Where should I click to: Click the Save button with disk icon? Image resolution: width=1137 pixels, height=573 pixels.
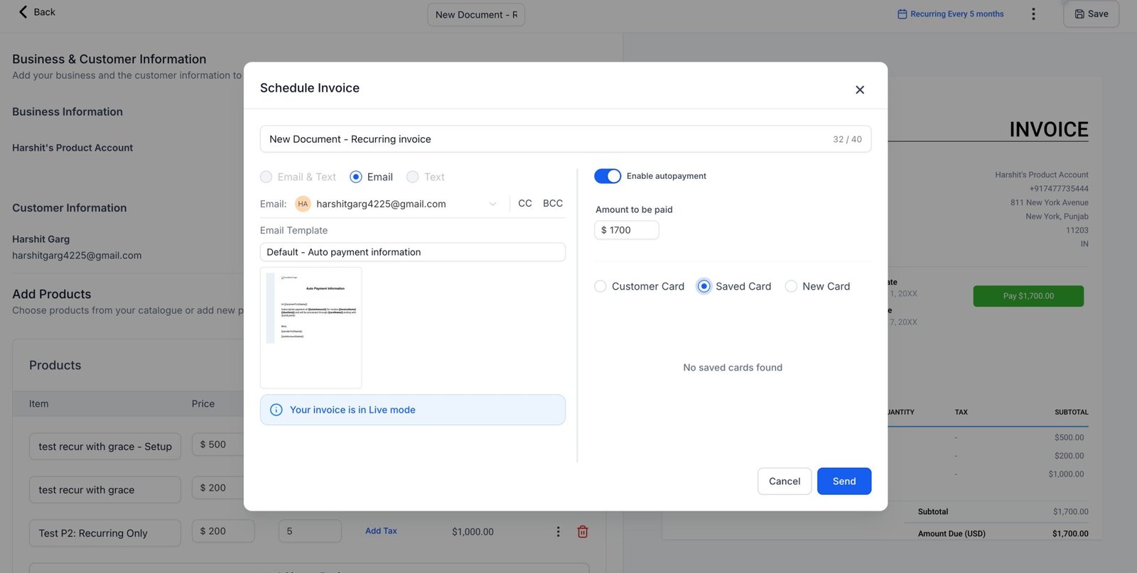point(1091,14)
